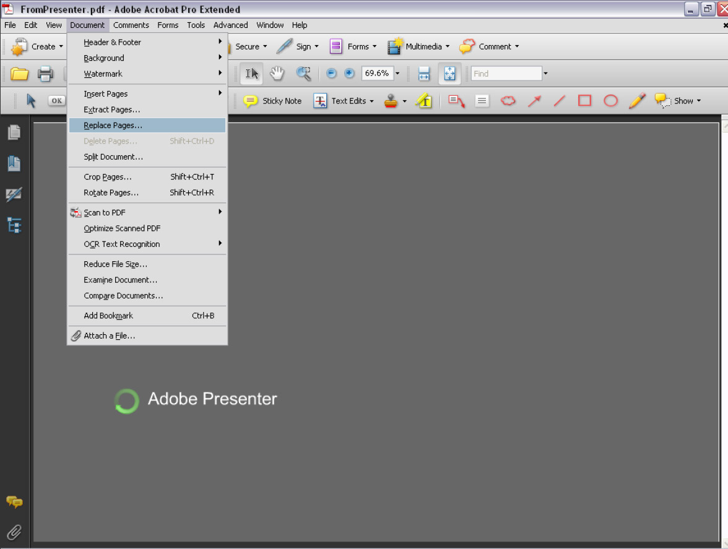Click inside the Find search field
This screenshot has height=549, width=728.
(505, 74)
